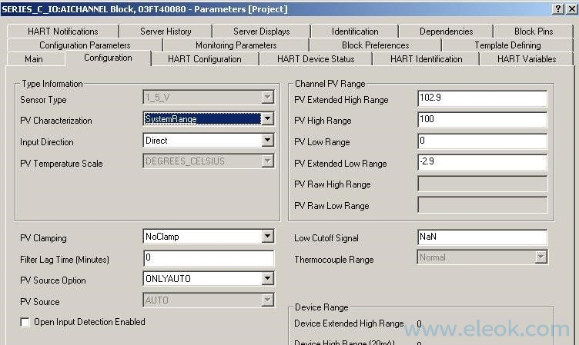Screen dimensions: 579x345
Task: Switch to the Monitoring Parameters tab
Action: coord(236,45)
